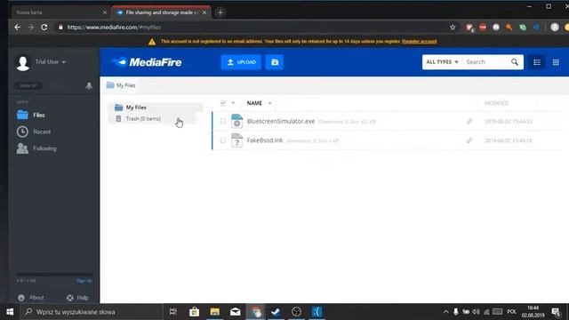Screen dimensions: 569x320
Task: Click the FakeBsod.lnk file name
Action: (265, 140)
